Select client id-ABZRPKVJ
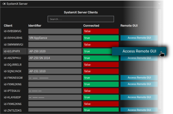This screenshot has height=114, width=173. coord(12,58)
